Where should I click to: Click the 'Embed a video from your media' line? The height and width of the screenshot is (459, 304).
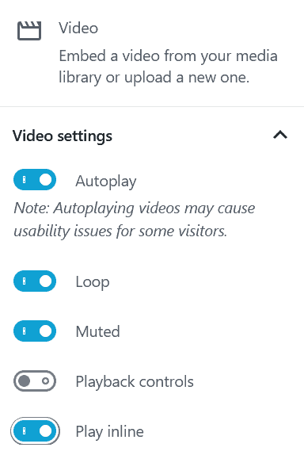coord(168,55)
